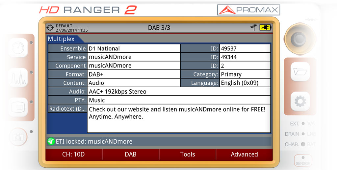Click the Content value Audio

pyautogui.click(x=134, y=83)
